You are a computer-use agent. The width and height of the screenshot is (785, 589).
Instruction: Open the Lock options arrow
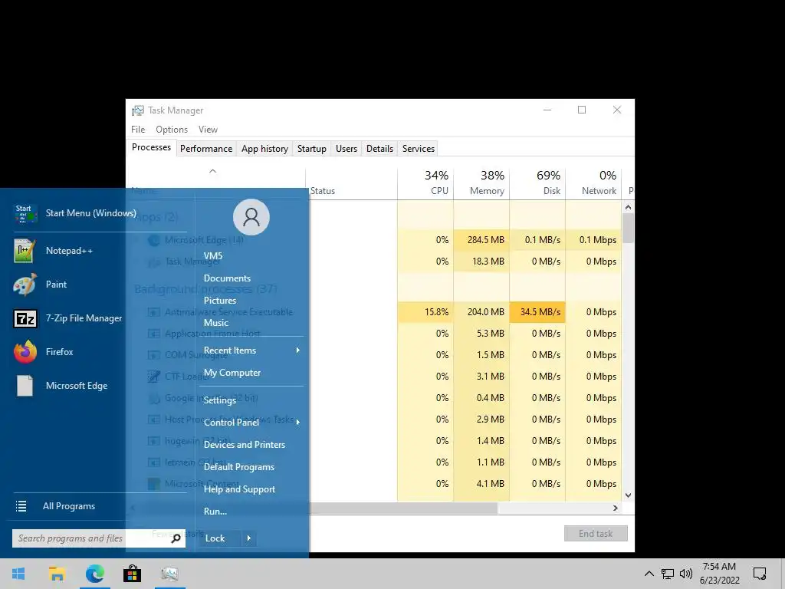click(x=249, y=538)
